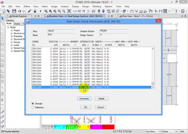The height and width of the screenshot is (134, 188).
Task: Click the Redo arrow icon
Action: coord(24,11)
